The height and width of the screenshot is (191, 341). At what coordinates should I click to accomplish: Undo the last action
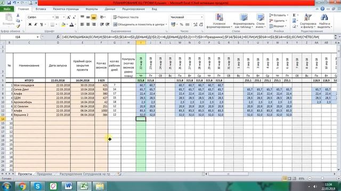click(14, 3)
